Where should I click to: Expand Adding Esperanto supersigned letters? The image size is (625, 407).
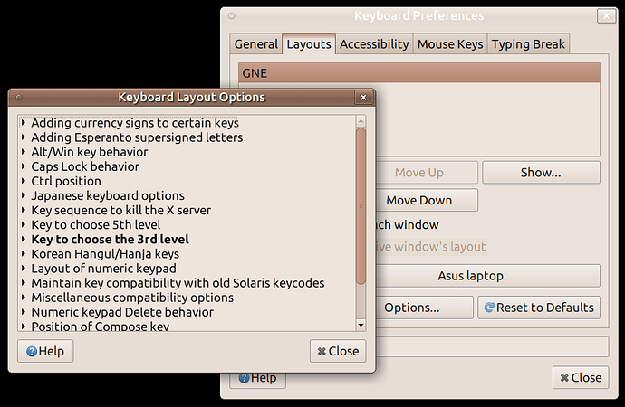24,137
